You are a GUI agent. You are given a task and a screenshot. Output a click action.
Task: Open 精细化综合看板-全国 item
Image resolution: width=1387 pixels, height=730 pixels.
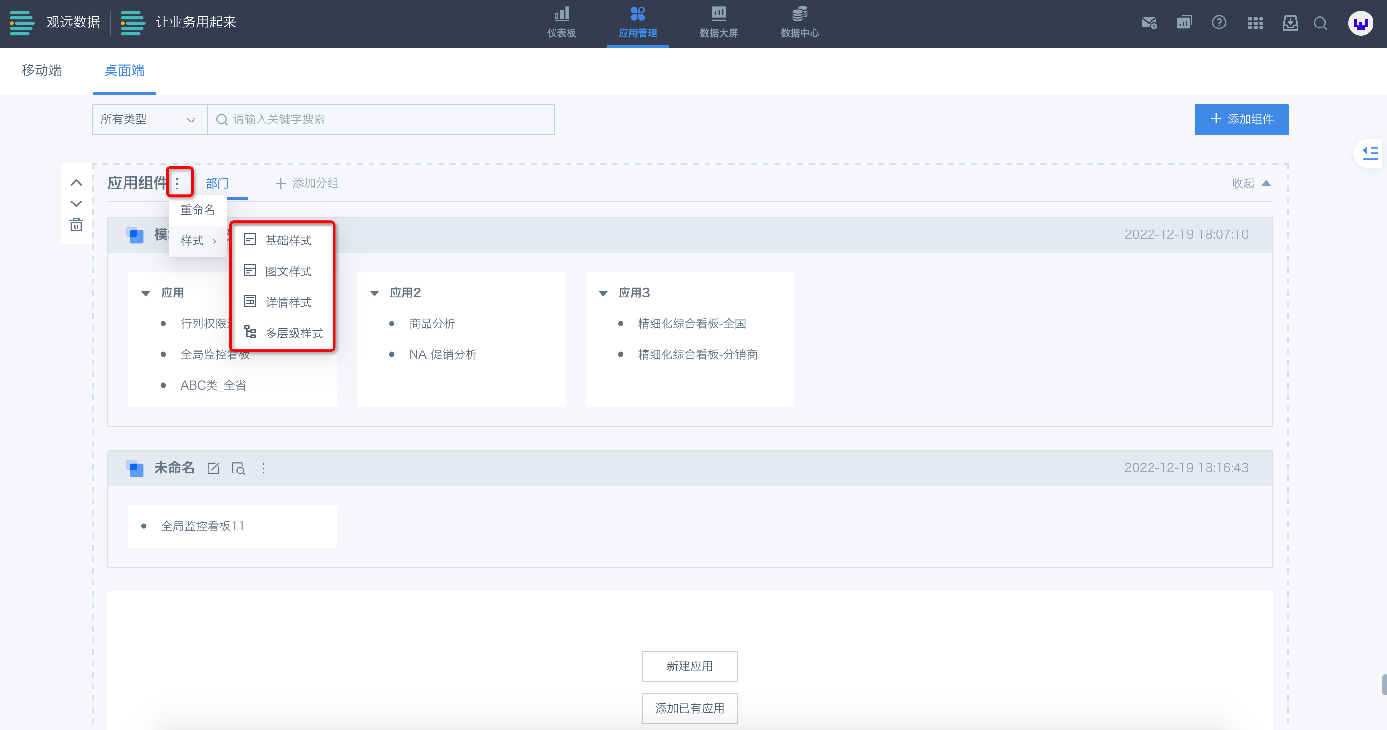coord(692,324)
